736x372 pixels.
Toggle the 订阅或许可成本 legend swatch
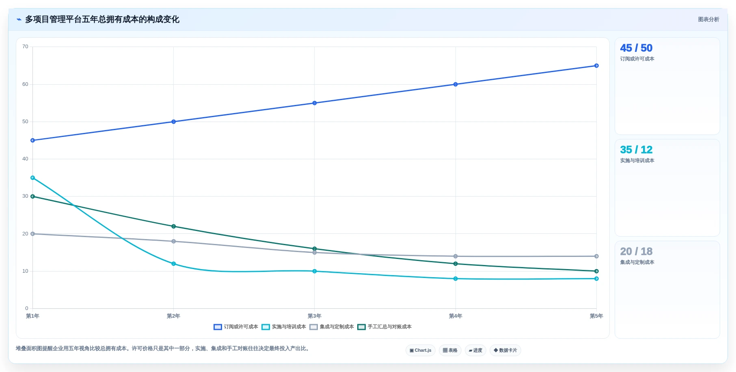point(218,327)
